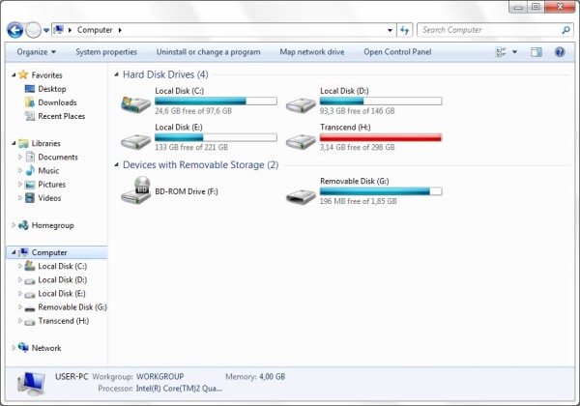Click the Search Computer input field
The width and height of the screenshot is (580, 406).
point(490,30)
